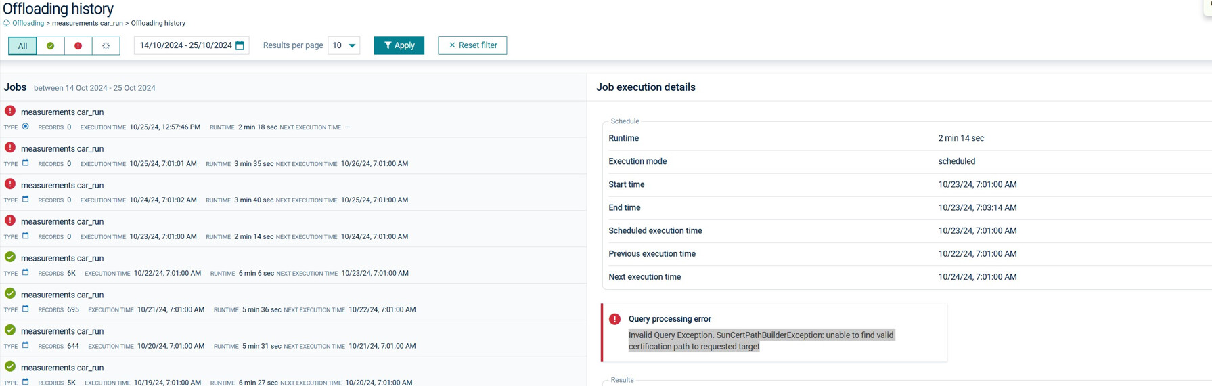Click the calendar type icon of the 5K records job
The height and width of the screenshot is (386, 1212).
pos(26,382)
